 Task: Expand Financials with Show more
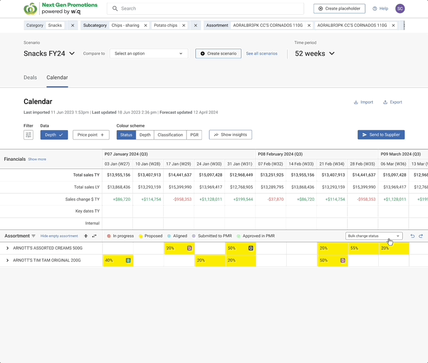[x=37, y=159]
